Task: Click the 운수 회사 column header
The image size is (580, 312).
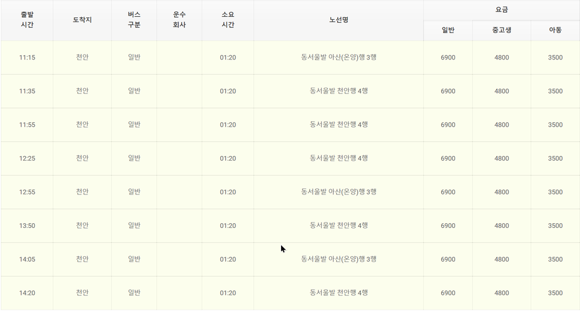Action: pos(180,20)
